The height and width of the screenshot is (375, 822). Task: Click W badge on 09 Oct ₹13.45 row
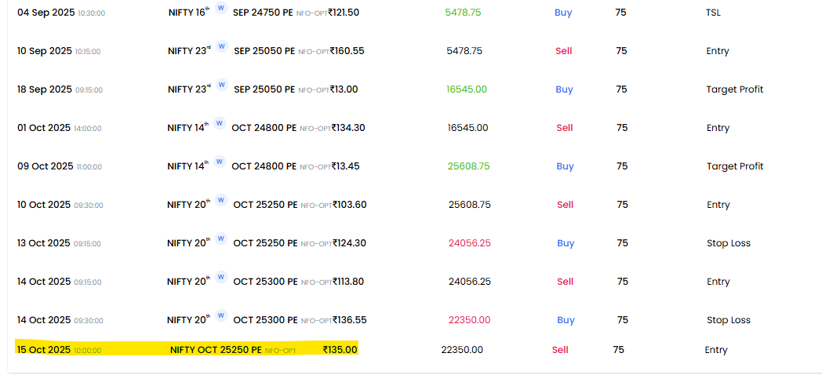pos(220,162)
